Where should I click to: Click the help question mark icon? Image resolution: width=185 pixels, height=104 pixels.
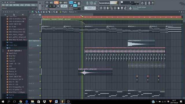pos(153,3)
